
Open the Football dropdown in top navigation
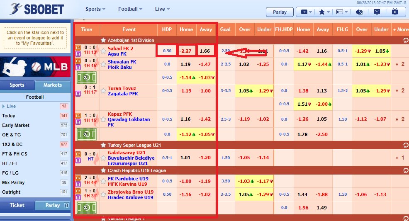point(130,9)
